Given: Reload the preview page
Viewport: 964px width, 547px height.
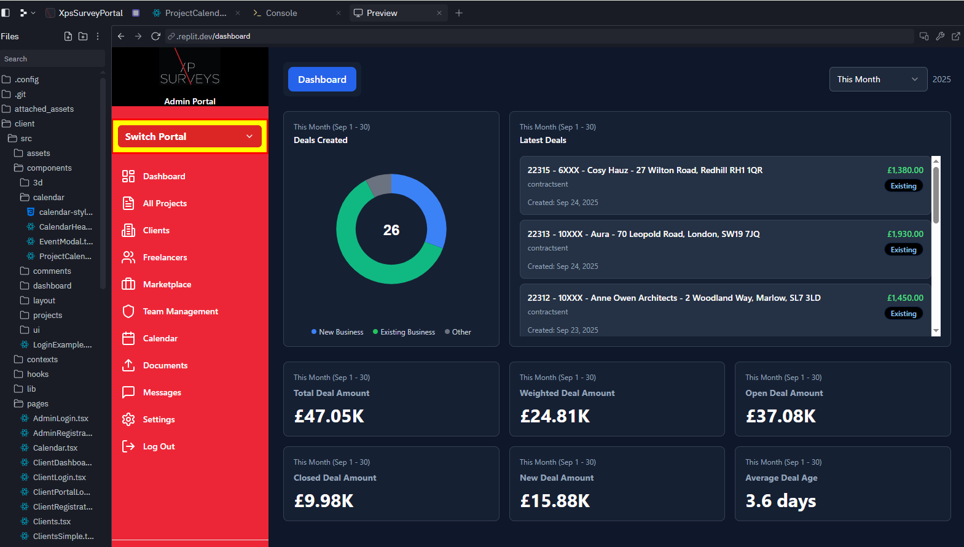Looking at the screenshot, I should pos(155,36).
